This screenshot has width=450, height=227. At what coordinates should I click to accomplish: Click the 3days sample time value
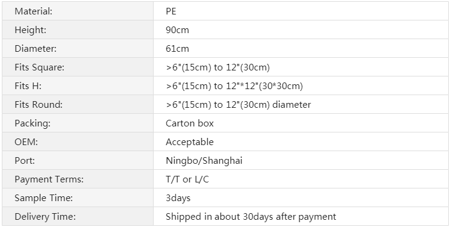[x=178, y=197]
